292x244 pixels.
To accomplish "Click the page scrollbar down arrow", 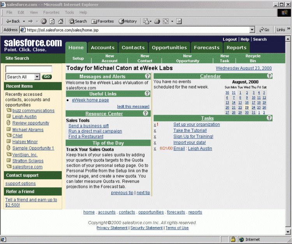I will click(288, 232).
